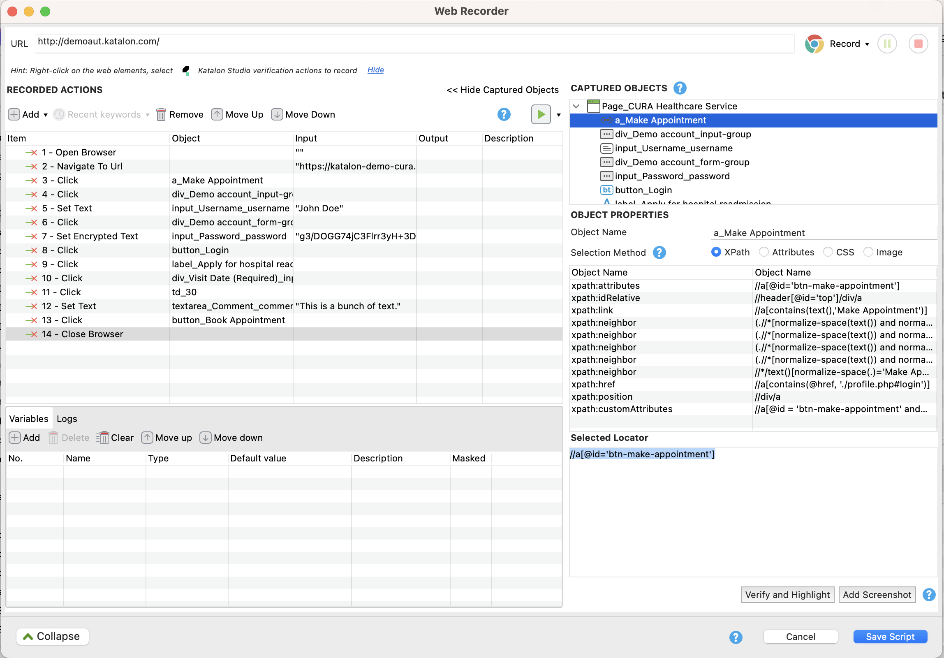Screen dimensions: 944x658
Task: Select the CSS selection method
Action: (x=828, y=252)
